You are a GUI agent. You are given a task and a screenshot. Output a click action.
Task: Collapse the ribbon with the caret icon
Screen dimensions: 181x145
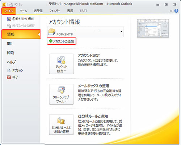coord(171,11)
